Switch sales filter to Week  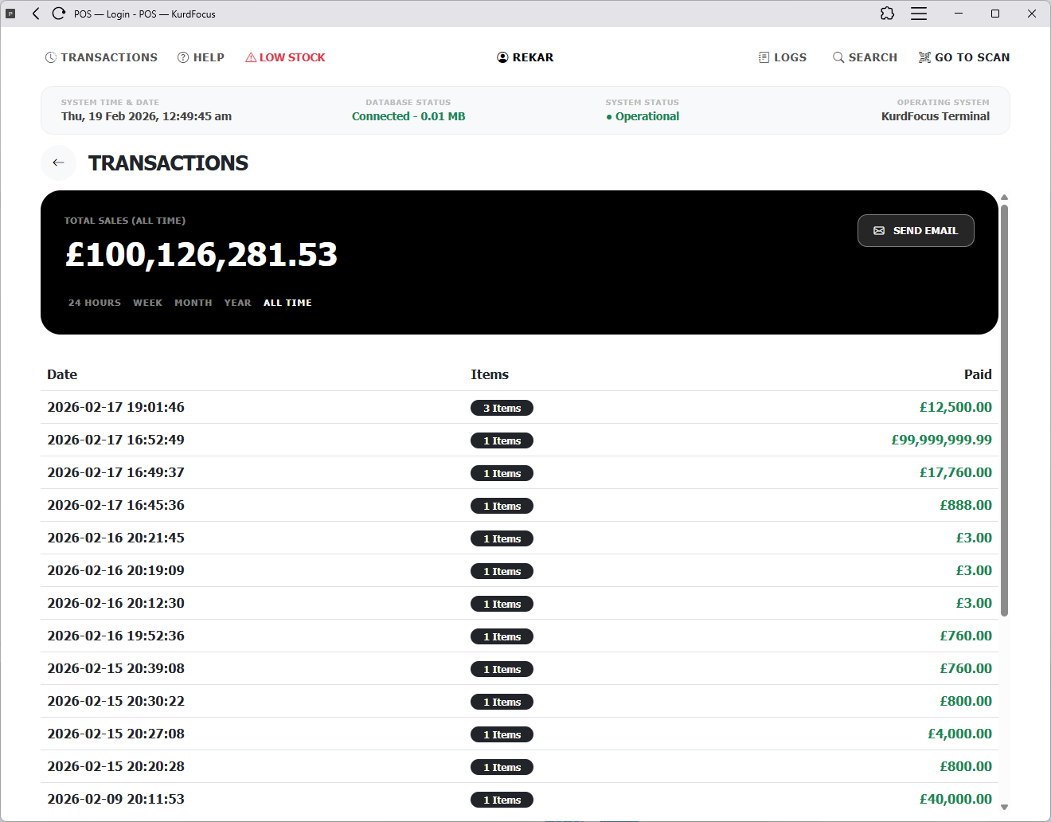point(147,303)
